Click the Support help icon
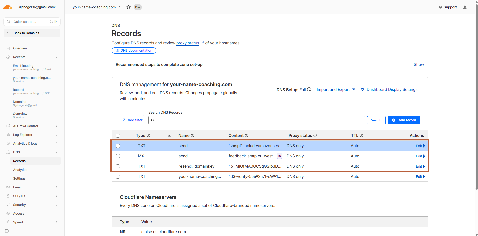This screenshot has height=236, width=478. pos(441,7)
